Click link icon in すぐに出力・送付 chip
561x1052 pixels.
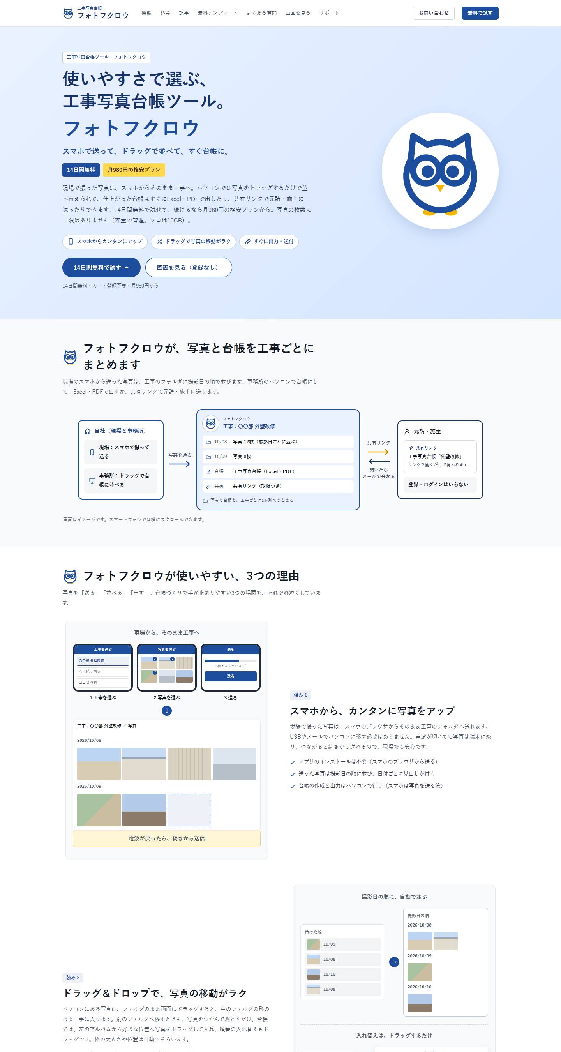[247, 241]
